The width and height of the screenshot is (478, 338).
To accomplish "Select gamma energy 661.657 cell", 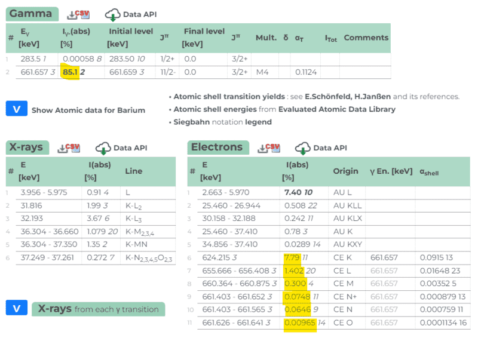I will (38, 72).
